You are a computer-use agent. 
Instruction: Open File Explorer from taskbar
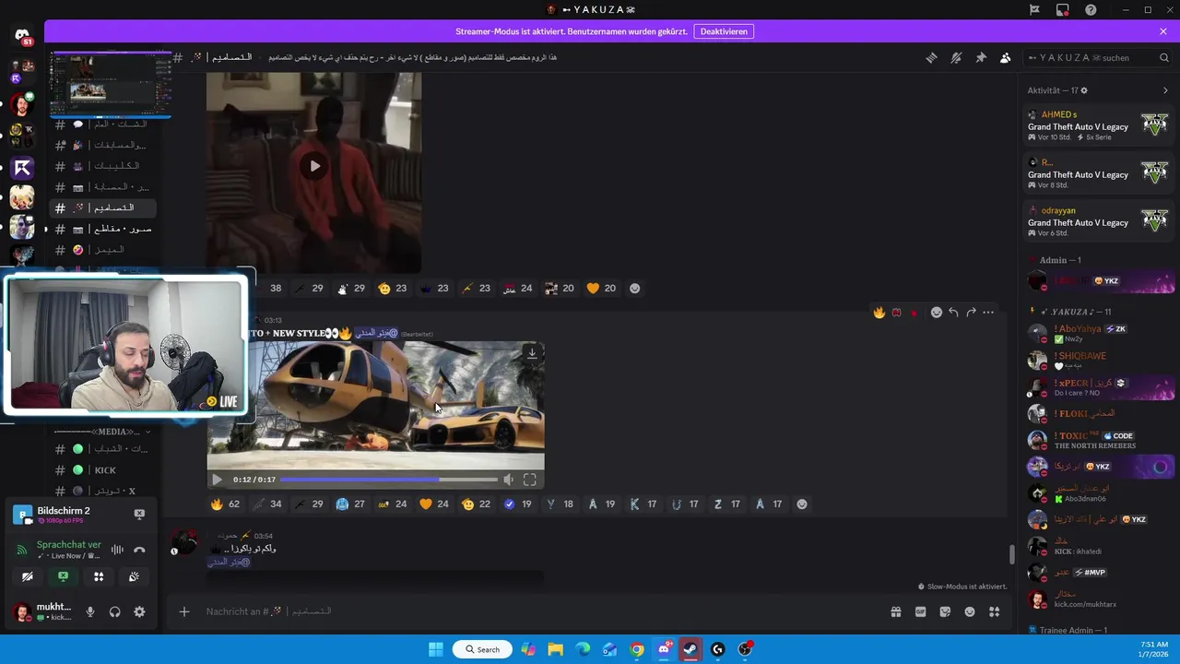coord(555,649)
